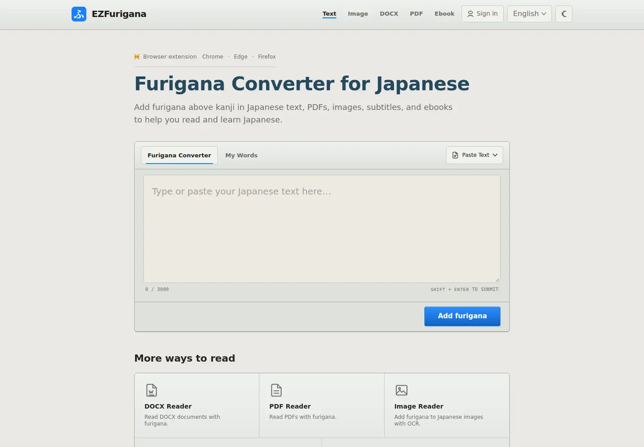Open the Ebook nav item
Image resolution: width=644 pixels, height=447 pixels.
[x=445, y=14]
